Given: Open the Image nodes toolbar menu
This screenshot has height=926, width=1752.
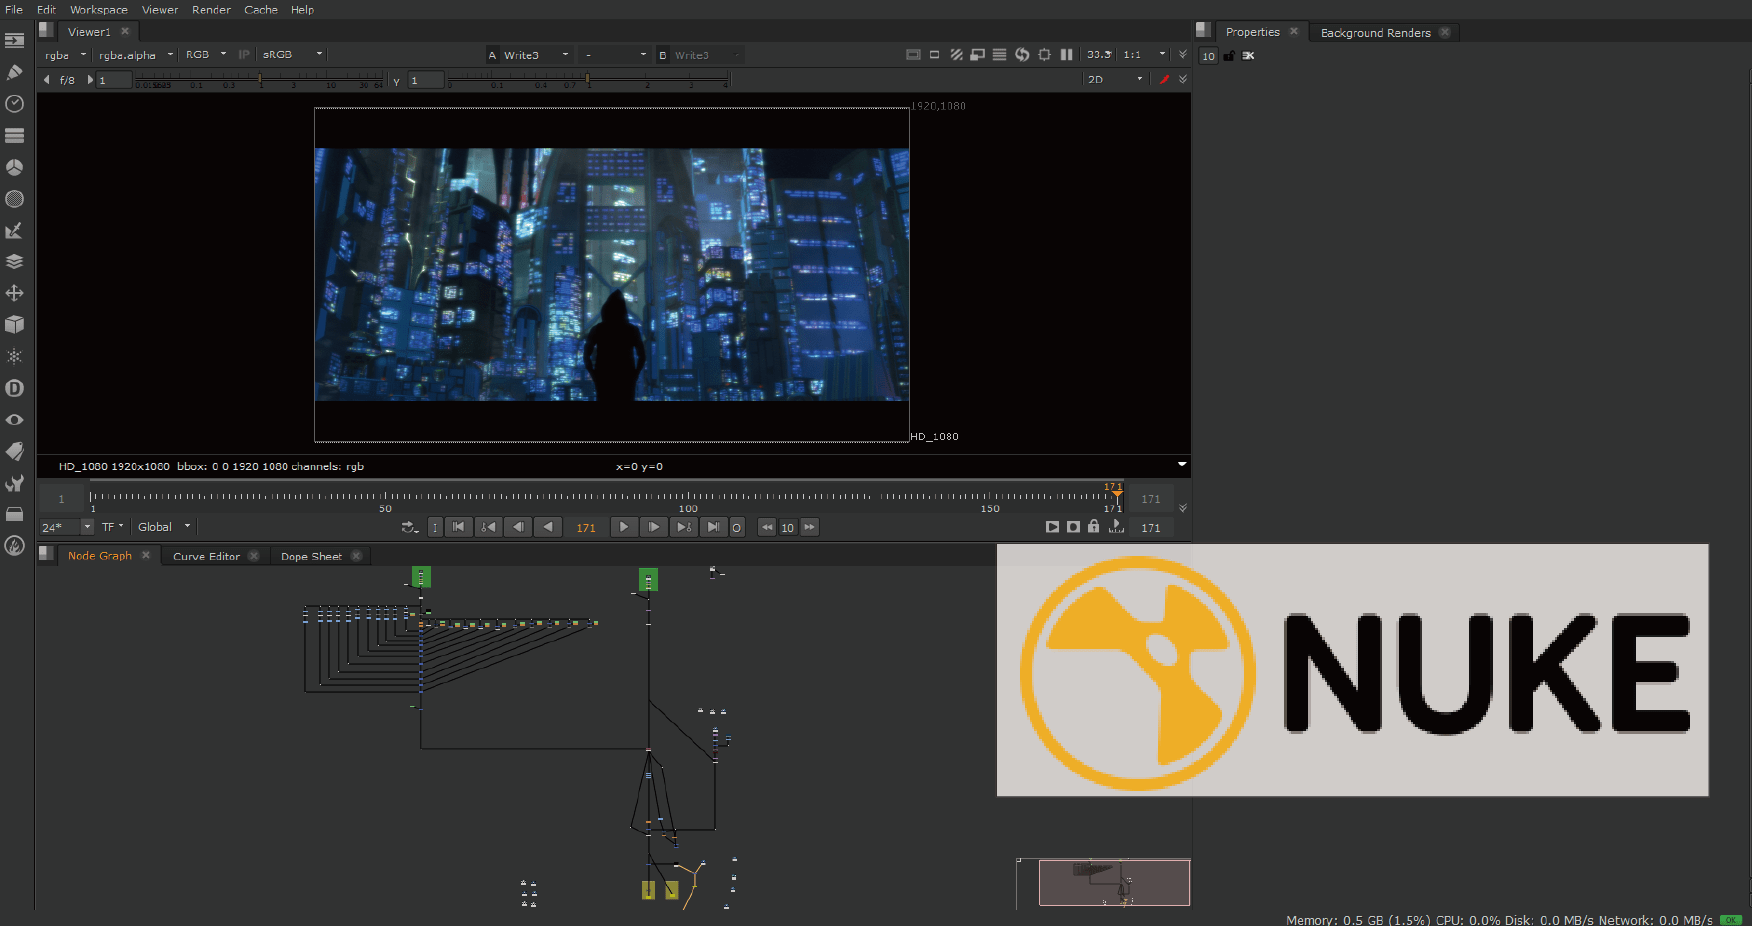Looking at the screenshot, I should [14, 41].
